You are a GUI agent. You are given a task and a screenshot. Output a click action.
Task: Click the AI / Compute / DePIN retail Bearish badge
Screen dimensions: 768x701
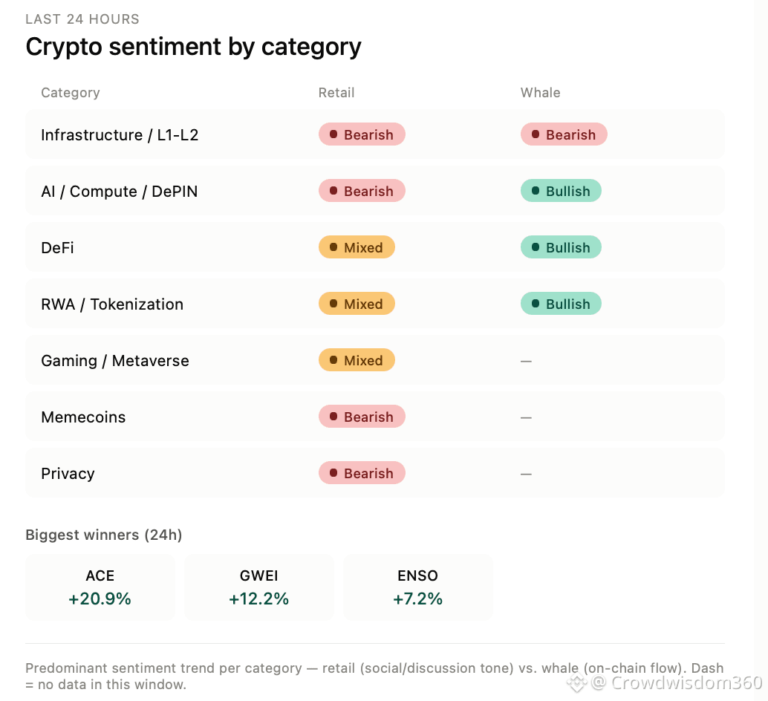click(362, 191)
